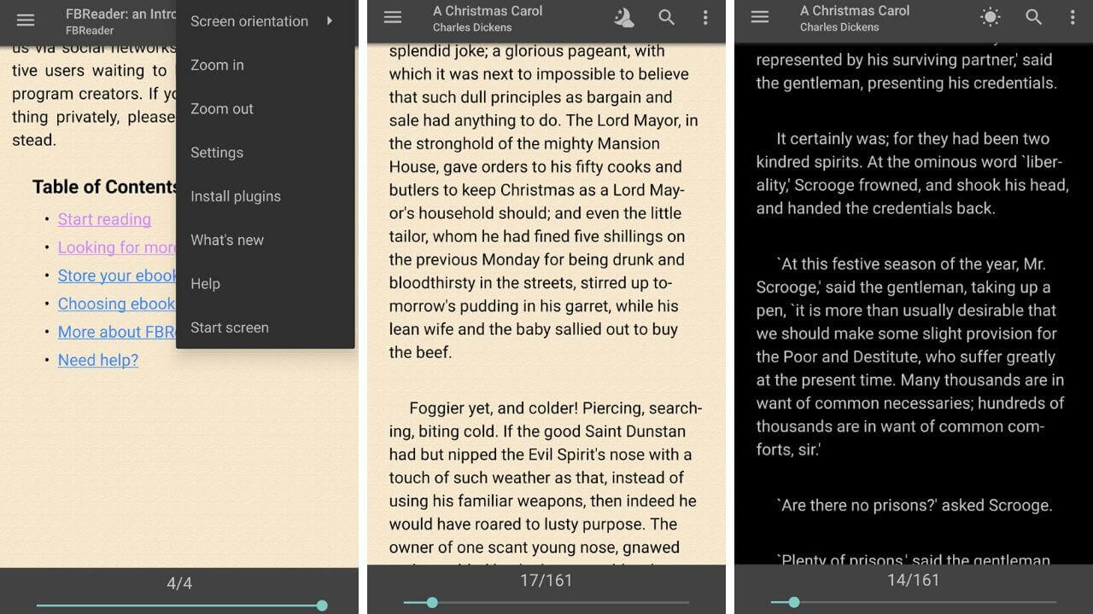This screenshot has width=1093, height=614.
Task: Choose Zoom out from the menu
Action: pos(266,108)
